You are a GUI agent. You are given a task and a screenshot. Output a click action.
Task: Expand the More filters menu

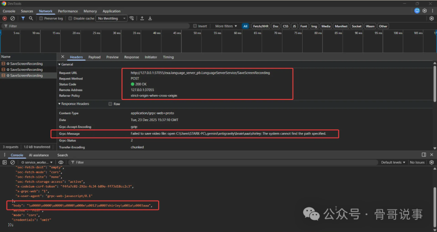(x=226, y=26)
